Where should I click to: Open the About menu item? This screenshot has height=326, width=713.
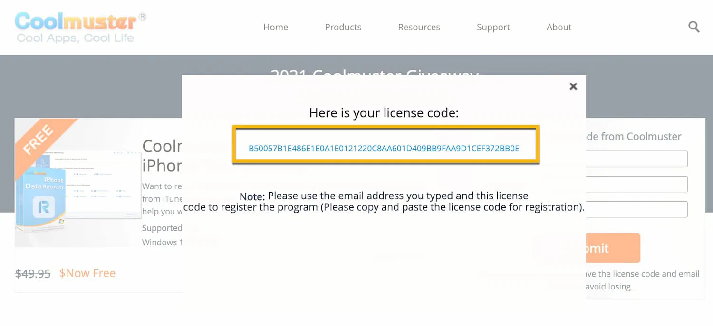tap(559, 27)
